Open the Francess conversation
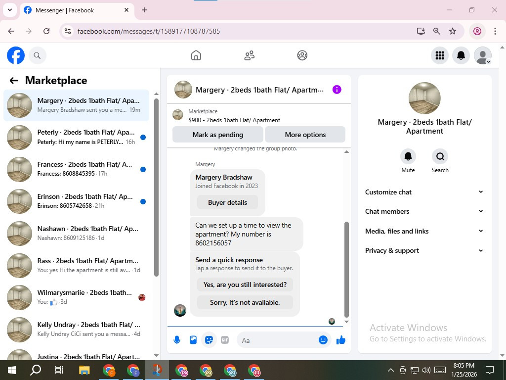Screen dimensions: 506x380 pyautogui.click(x=77, y=169)
